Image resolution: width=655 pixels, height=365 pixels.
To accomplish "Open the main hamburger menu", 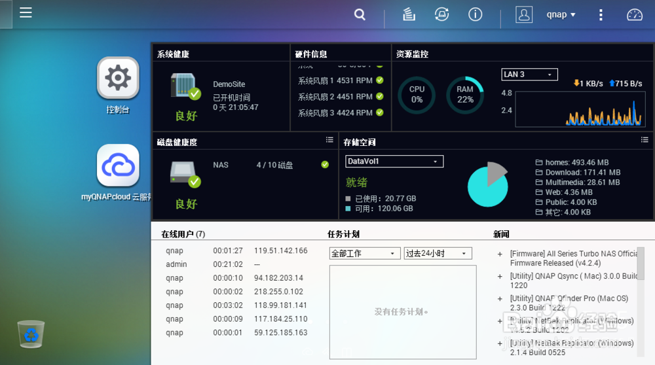I will [x=26, y=12].
